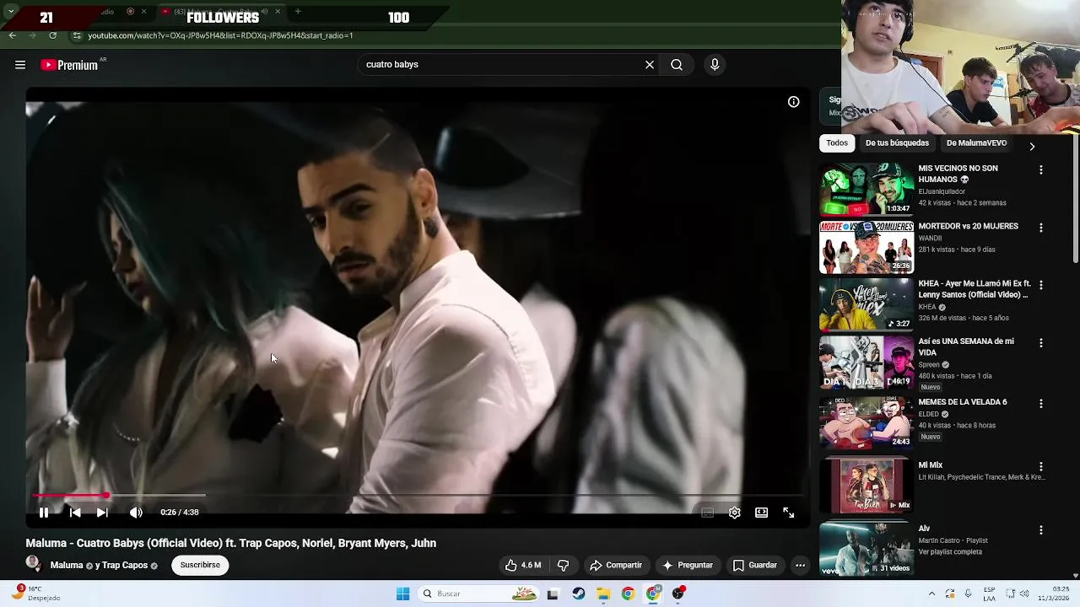Open File Explorer from the taskbar
1080x607 pixels.
pyautogui.click(x=603, y=594)
